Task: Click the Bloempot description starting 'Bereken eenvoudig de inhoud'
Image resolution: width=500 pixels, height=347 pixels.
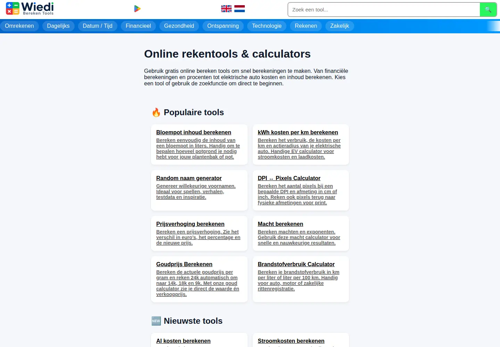Action: pyautogui.click(x=198, y=149)
